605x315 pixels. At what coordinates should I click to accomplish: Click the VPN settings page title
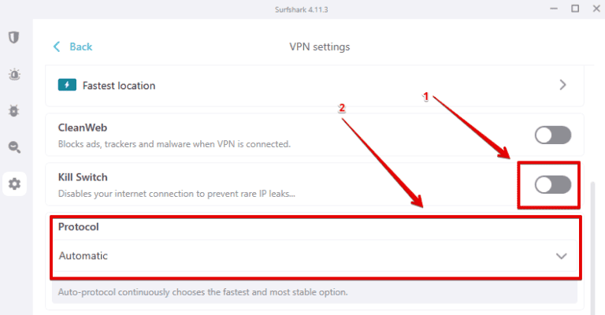click(x=320, y=46)
